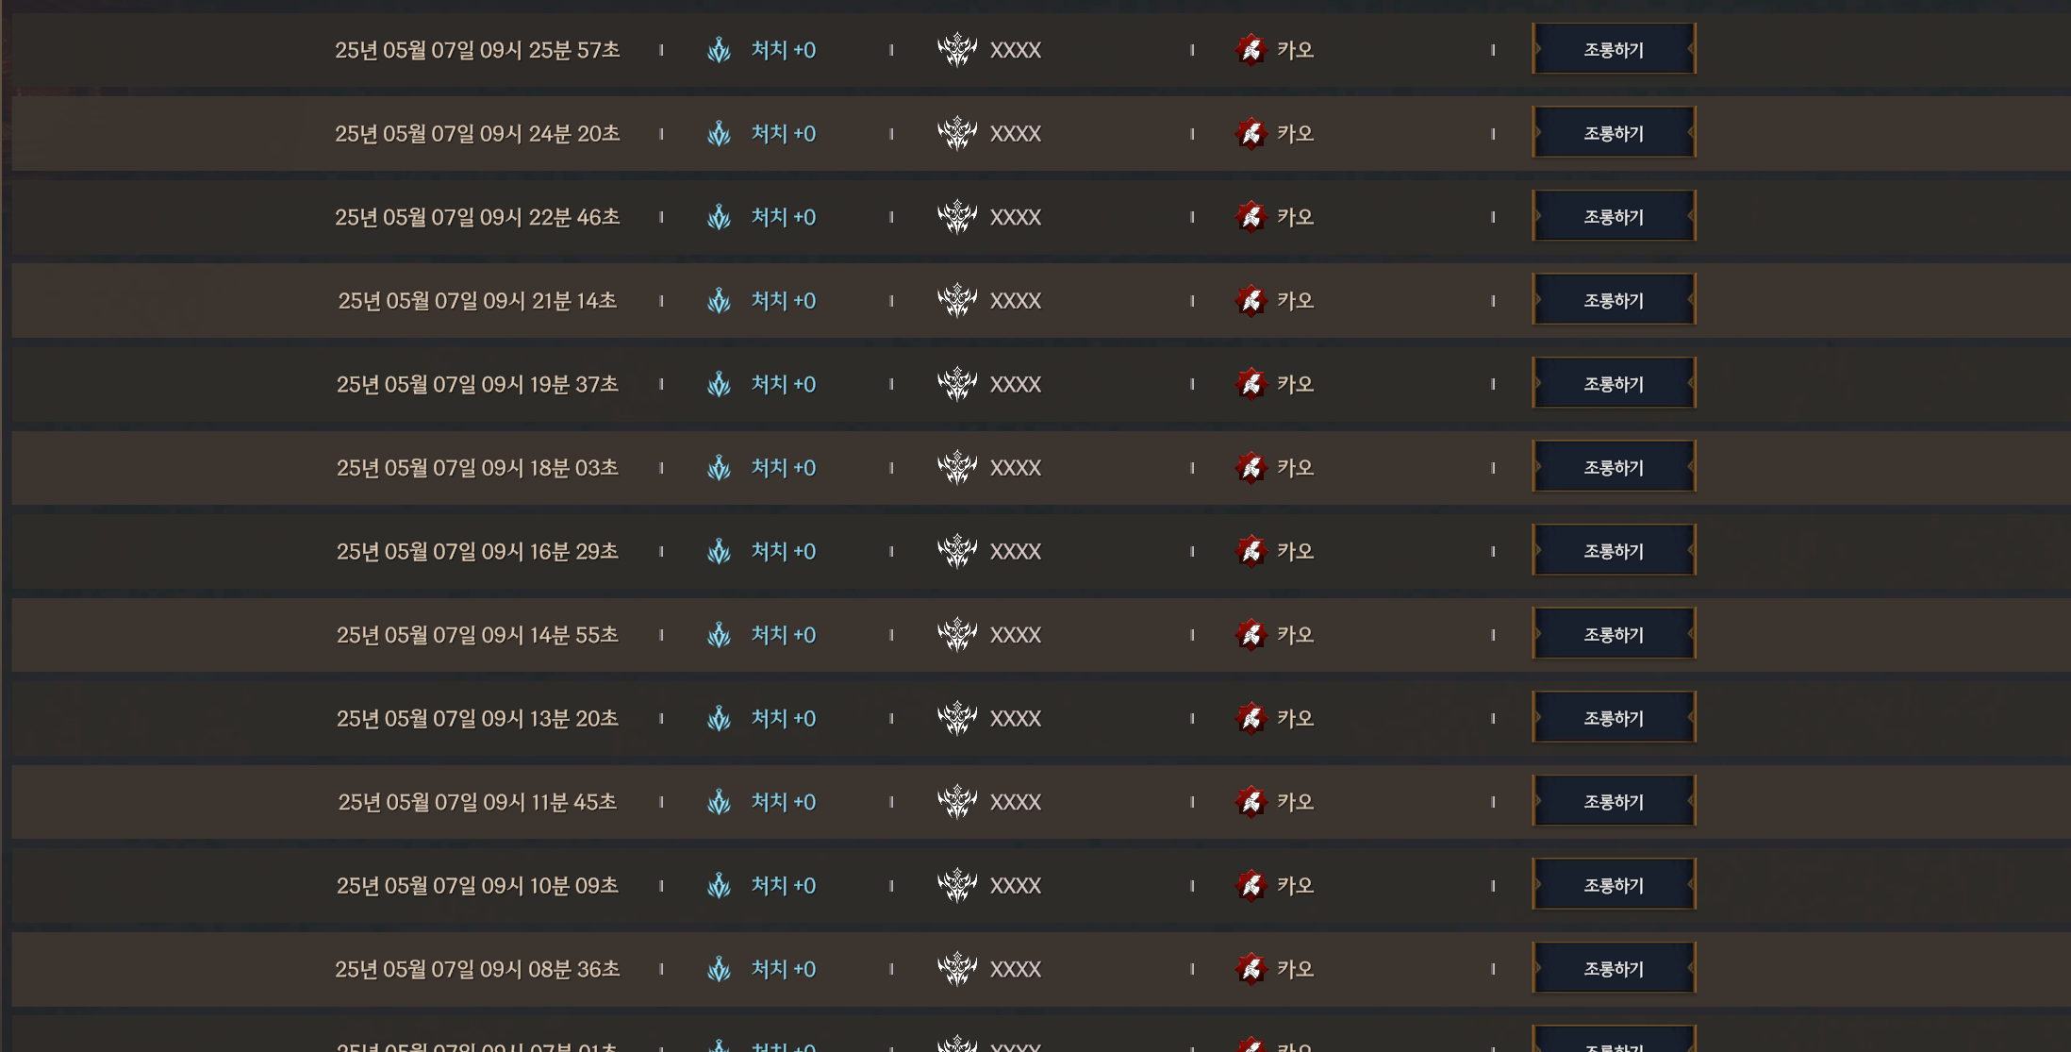Select timestamp 25년 05월 07일 09시 18분 03초
The height and width of the screenshot is (1052, 2071).
(477, 468)
